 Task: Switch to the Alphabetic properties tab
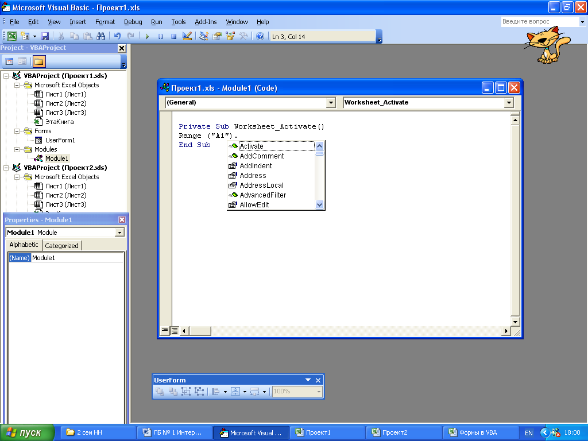click(24, 245)
